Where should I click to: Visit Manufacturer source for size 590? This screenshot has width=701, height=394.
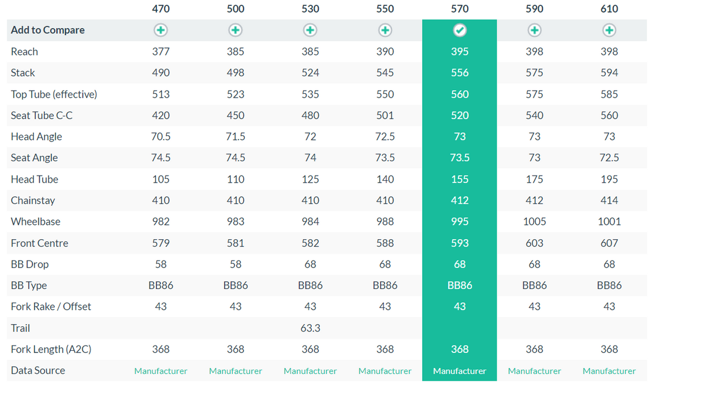click(x=535, y=371)
